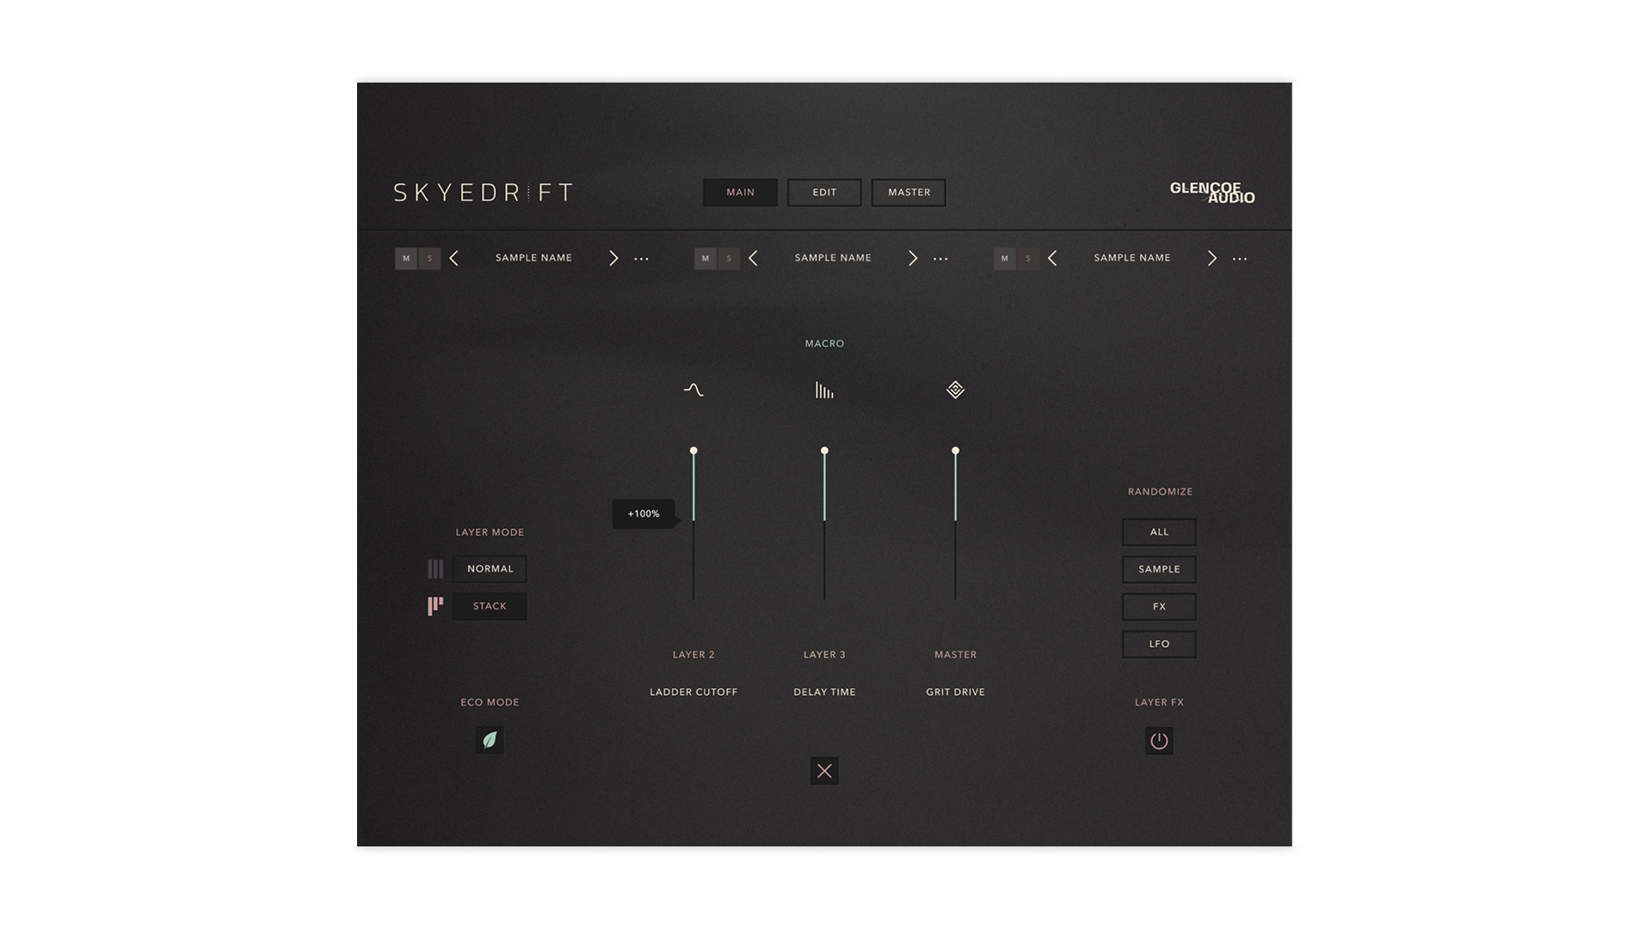This screenshot has height=929, width=1652.
Task: Go to next sample in third layer
Action: coord(1212,258)
